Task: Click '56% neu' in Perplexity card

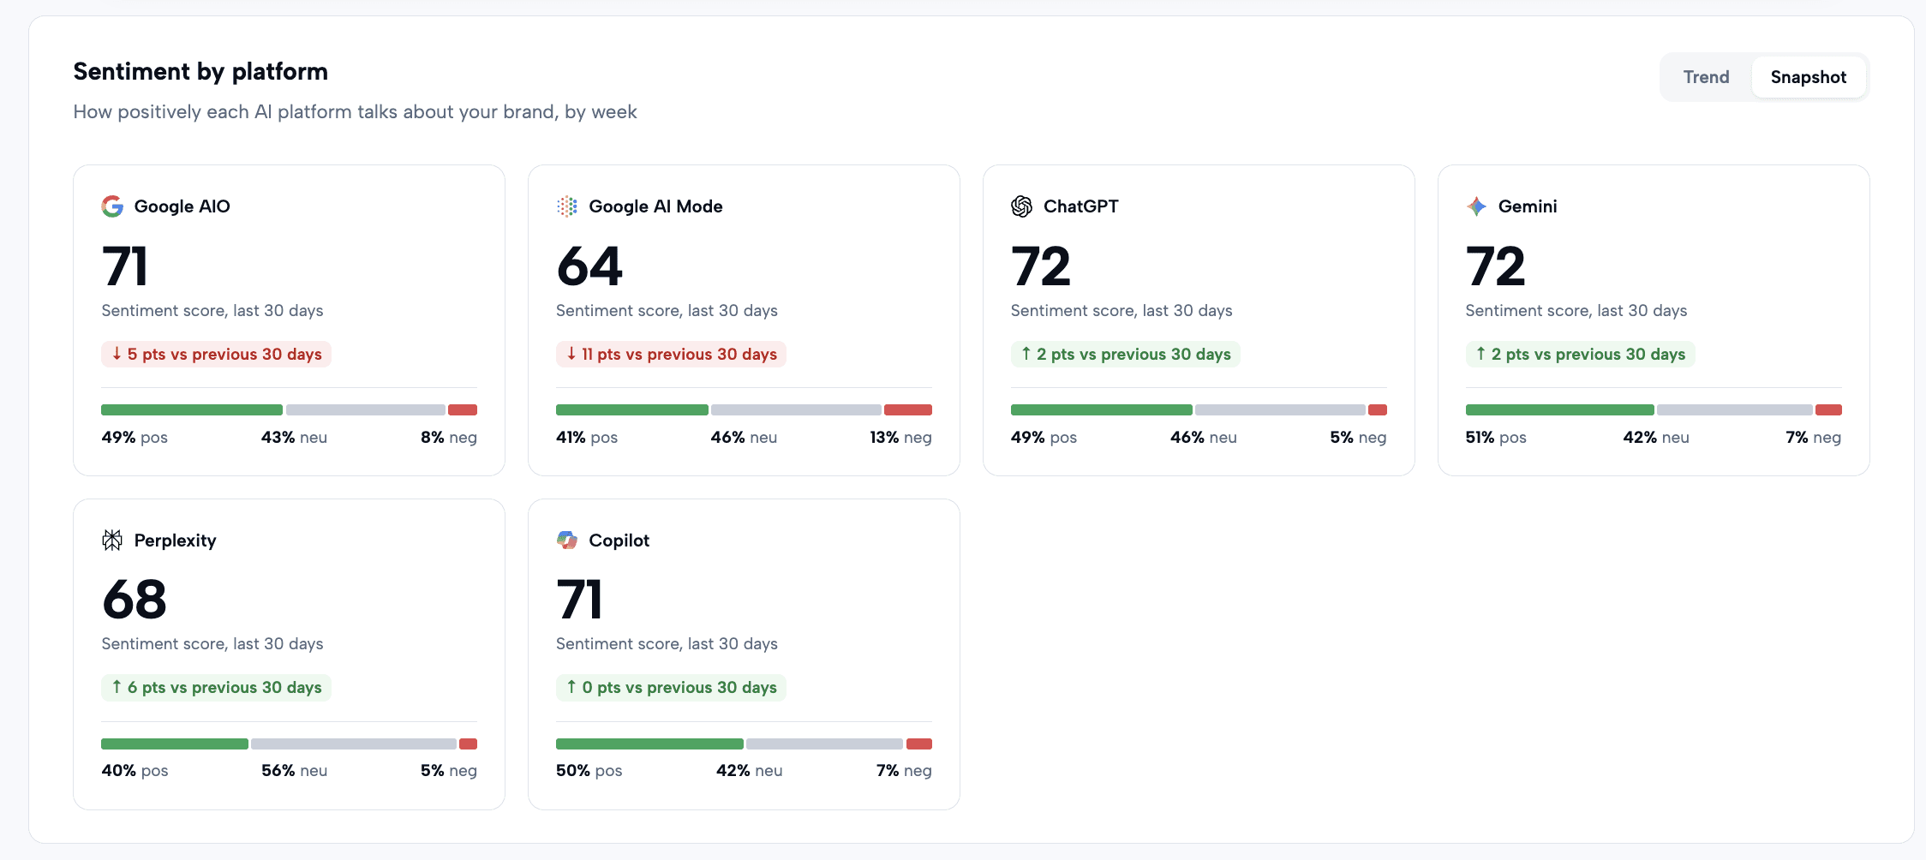Action: 294,770
